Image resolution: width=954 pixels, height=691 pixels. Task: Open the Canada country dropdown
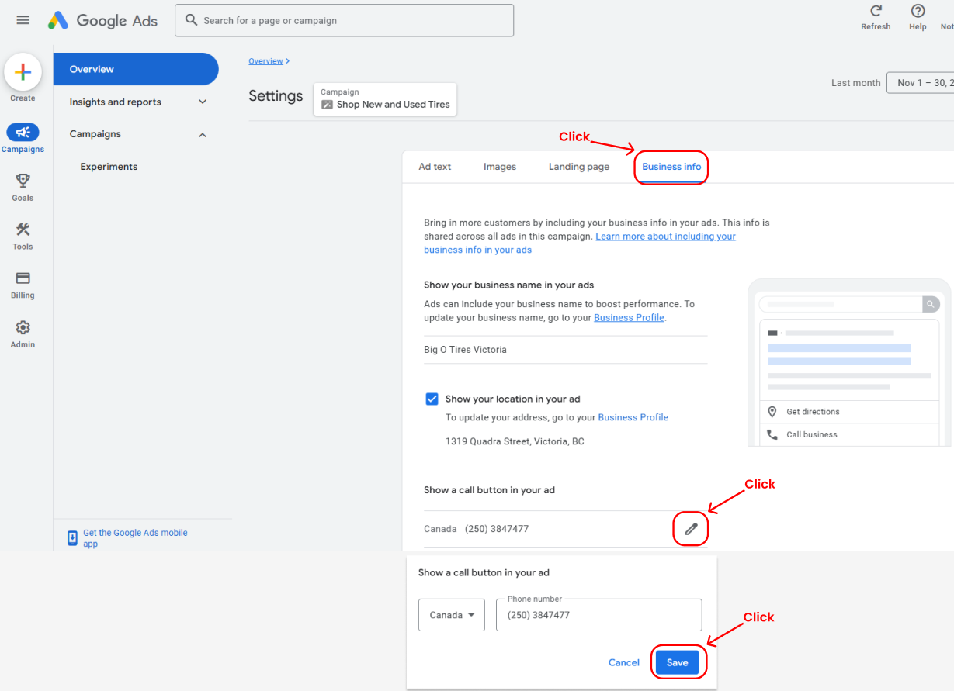click(x=452, y=615)
